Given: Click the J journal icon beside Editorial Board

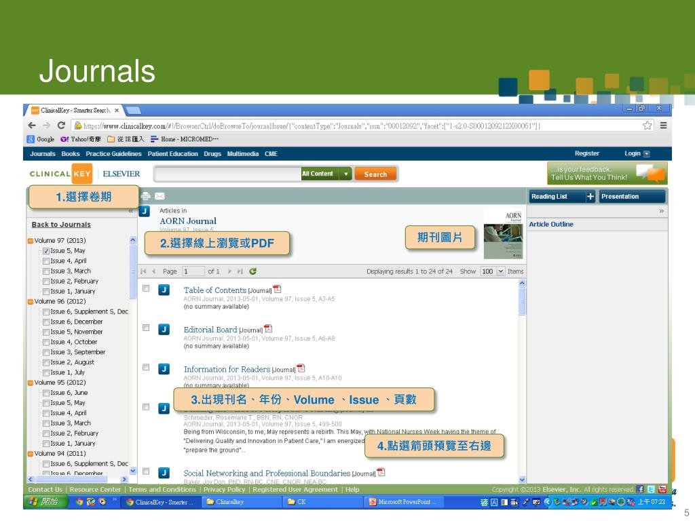Looking at the screenshot, I should coord(164,330).
